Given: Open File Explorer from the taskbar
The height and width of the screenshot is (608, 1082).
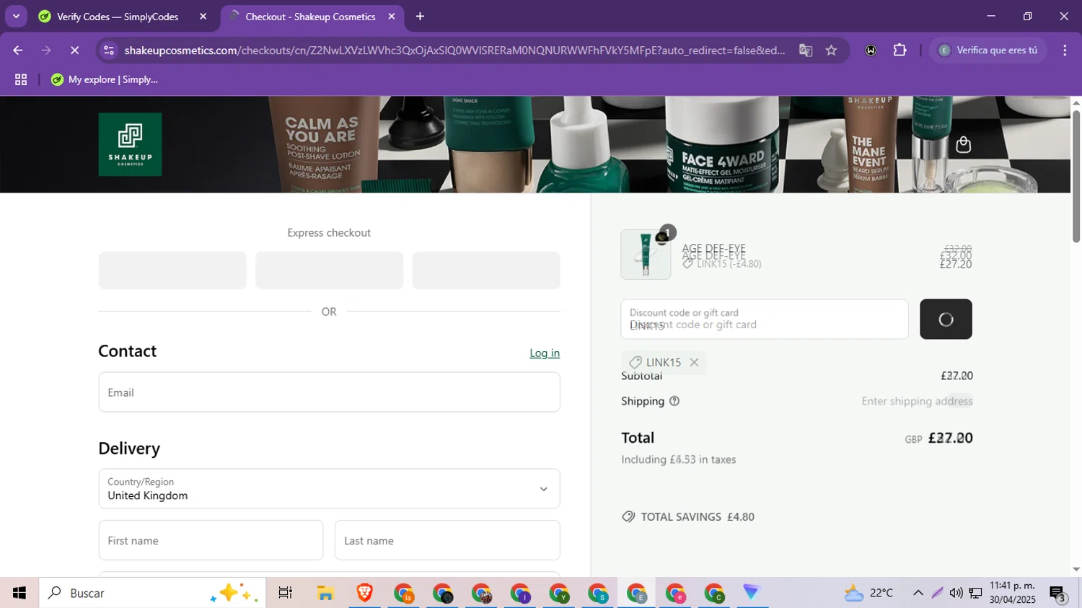Looking at the screenshot, I should [x=325, y=593].
